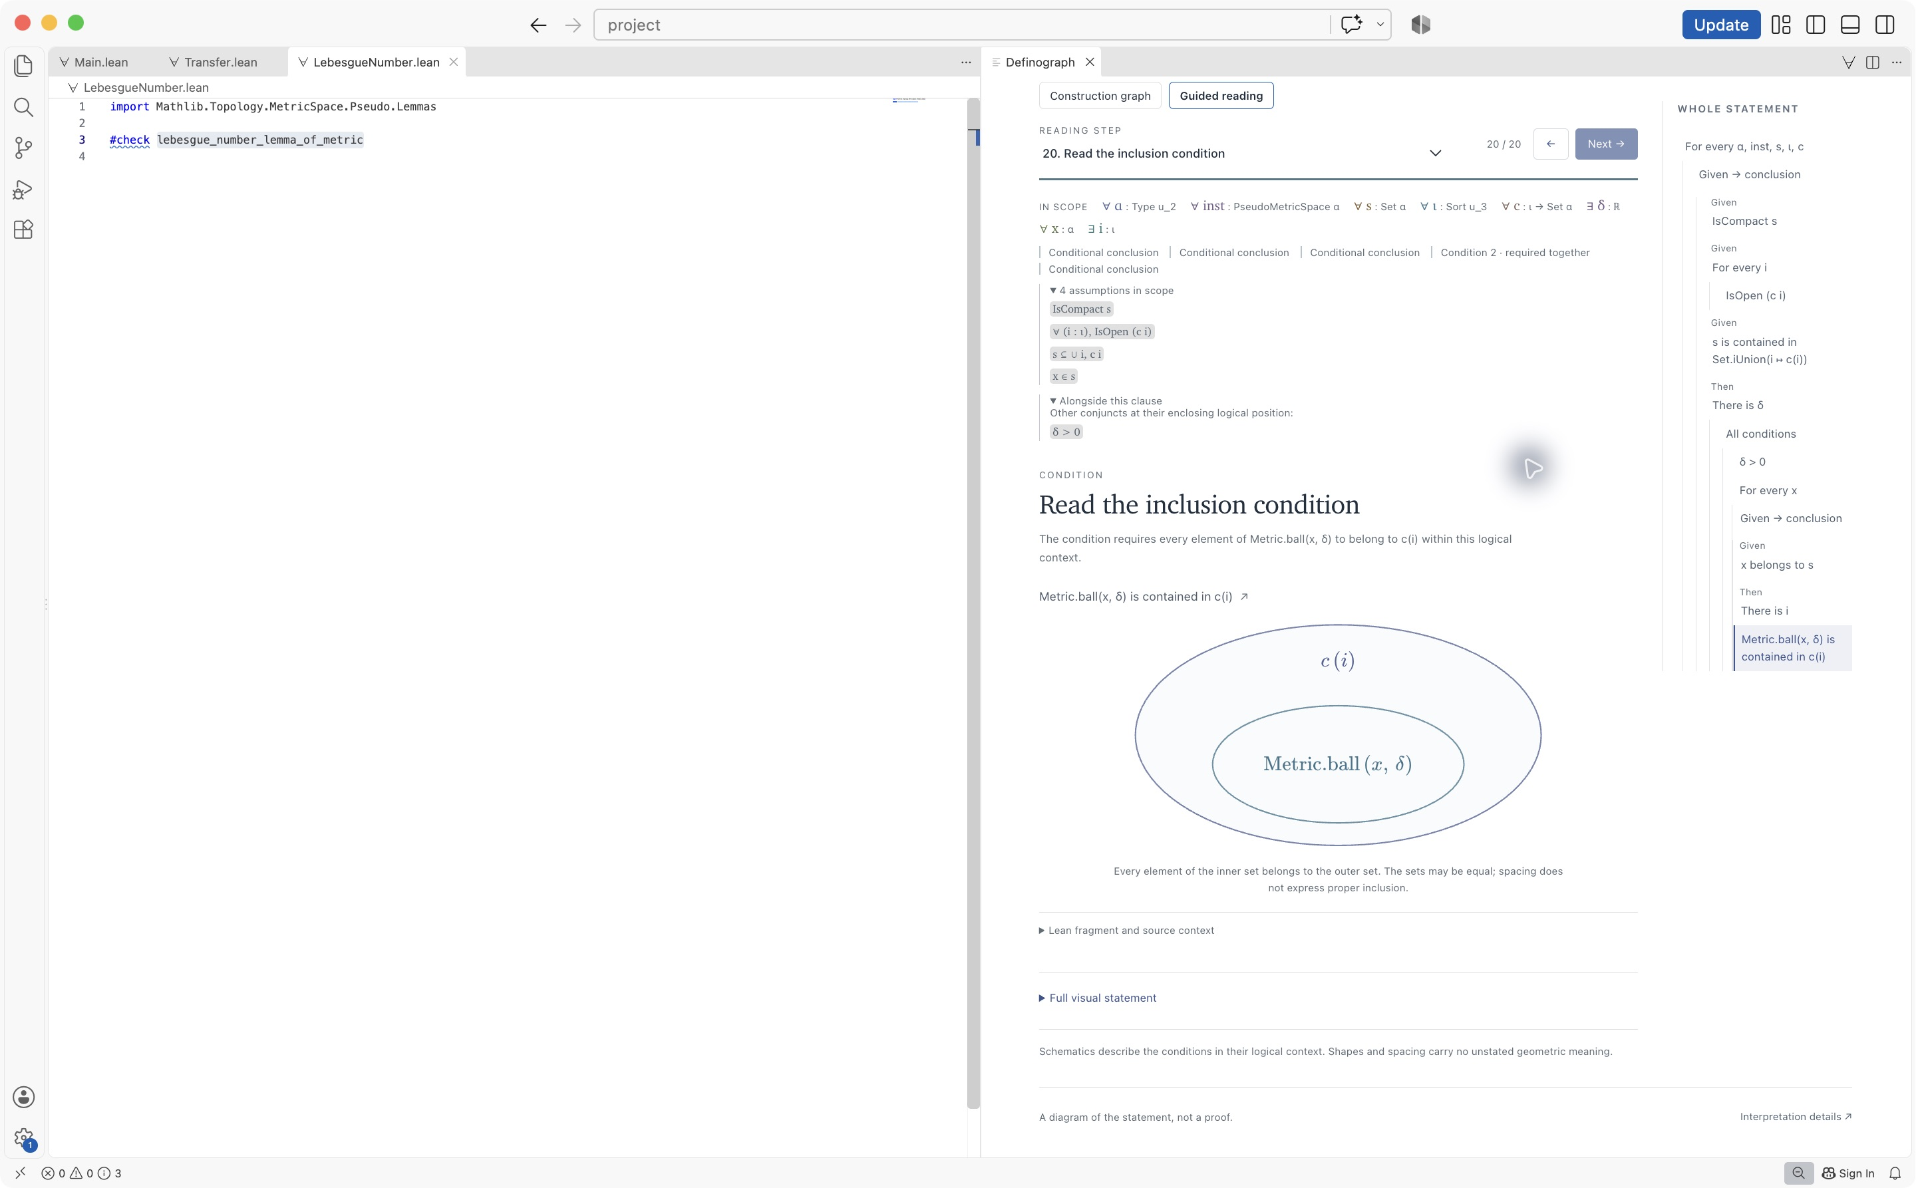Open the Run and Debug icon
Screen dimensions: 1916x1188
[23, 190]
